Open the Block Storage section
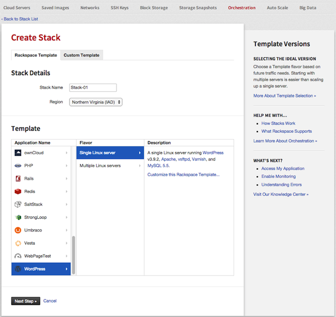 click(x=154, y=8)
